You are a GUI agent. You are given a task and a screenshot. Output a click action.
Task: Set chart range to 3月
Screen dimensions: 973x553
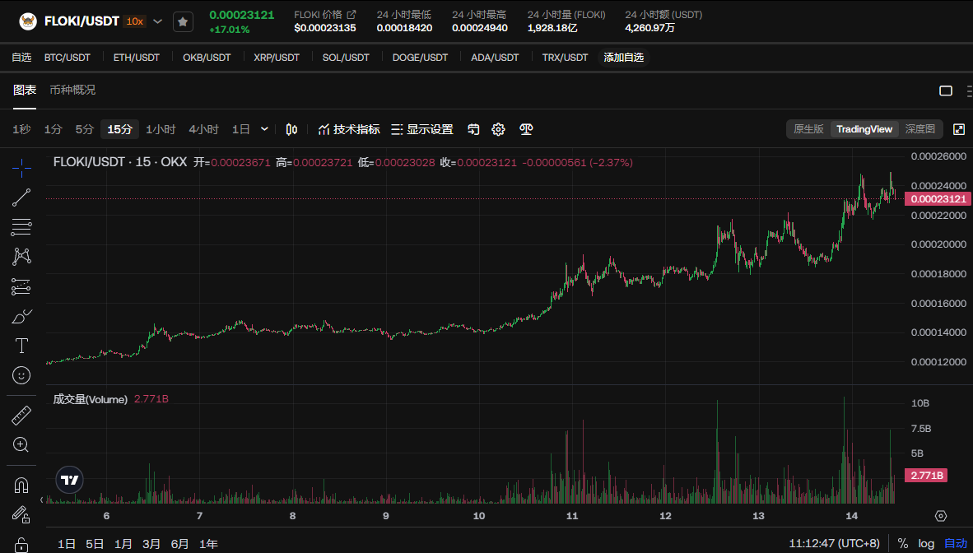151,543
